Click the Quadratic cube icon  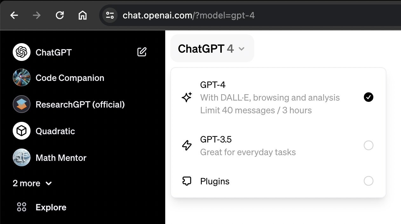click(x=22, y=131)
